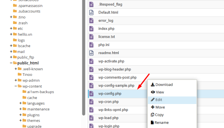
Task: Choose Move from the context menu
Action: [172, 107]
